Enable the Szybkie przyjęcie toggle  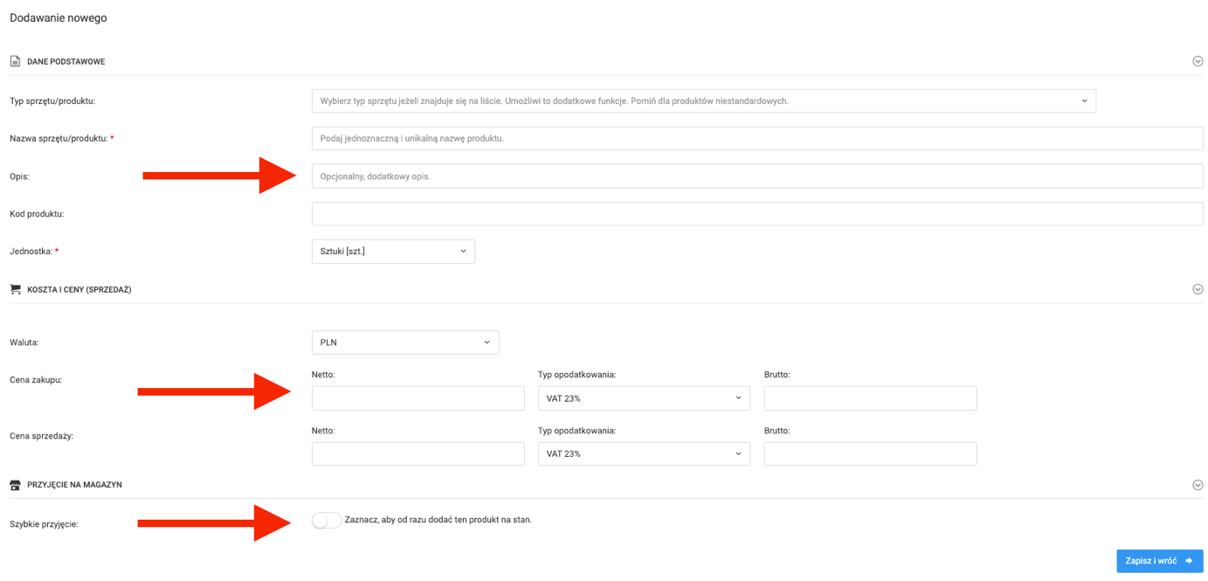pos(326,521)
